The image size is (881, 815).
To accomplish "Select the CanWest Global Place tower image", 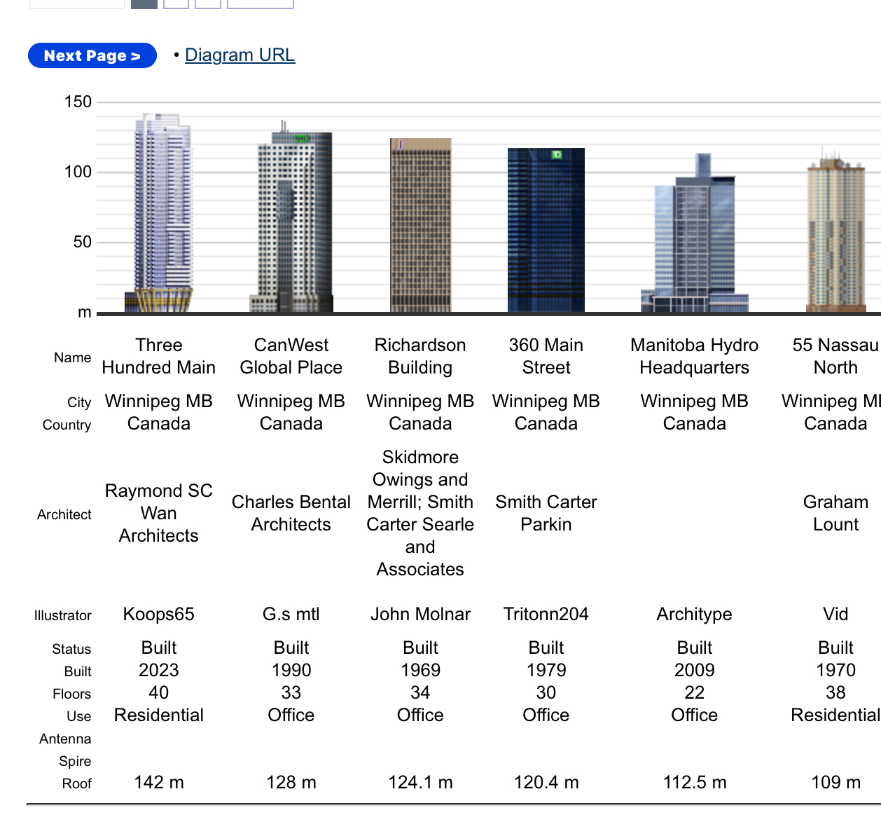I will tap(291, 221).
